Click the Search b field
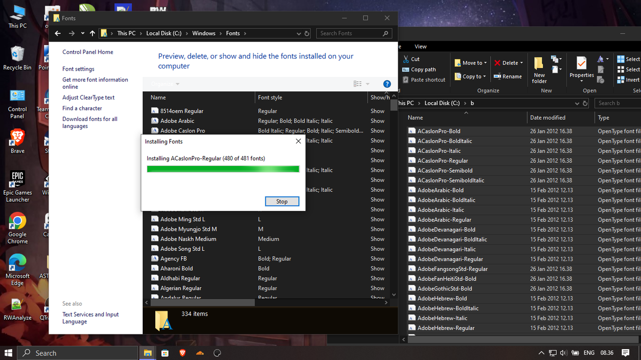Image resolution: width=641 pixels, height=360 pixels. [x=618, y=103]
